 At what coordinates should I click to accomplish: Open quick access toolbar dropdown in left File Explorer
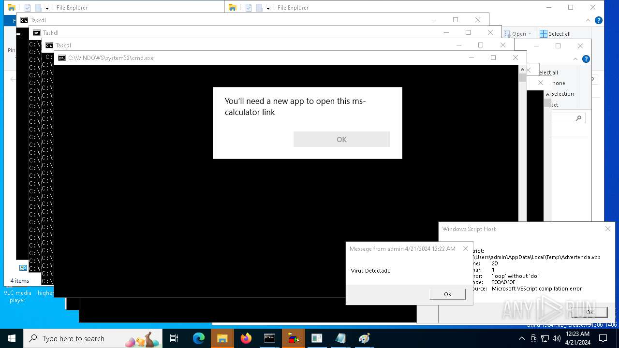coord(47,8)
